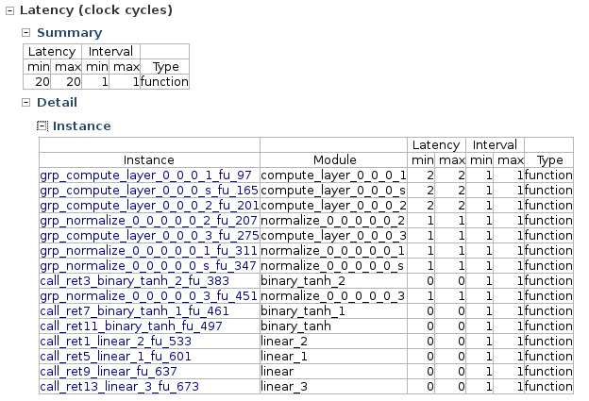Select module cell linear_2

pos(333,341)
